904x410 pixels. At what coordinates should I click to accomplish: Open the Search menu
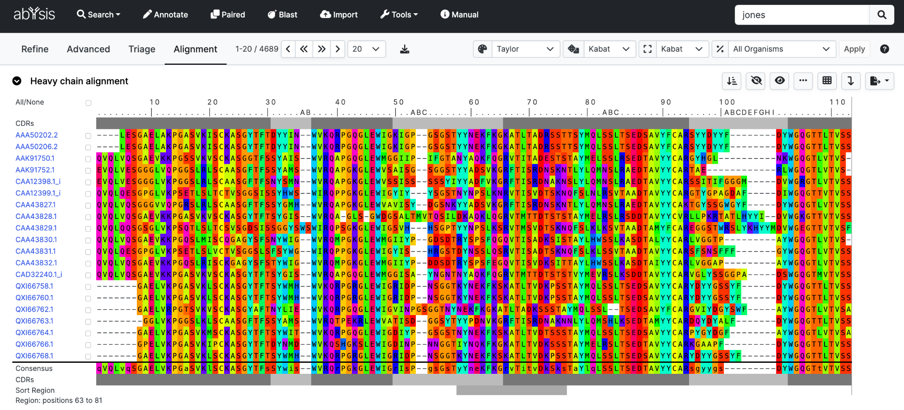click(x=98, y=15)
